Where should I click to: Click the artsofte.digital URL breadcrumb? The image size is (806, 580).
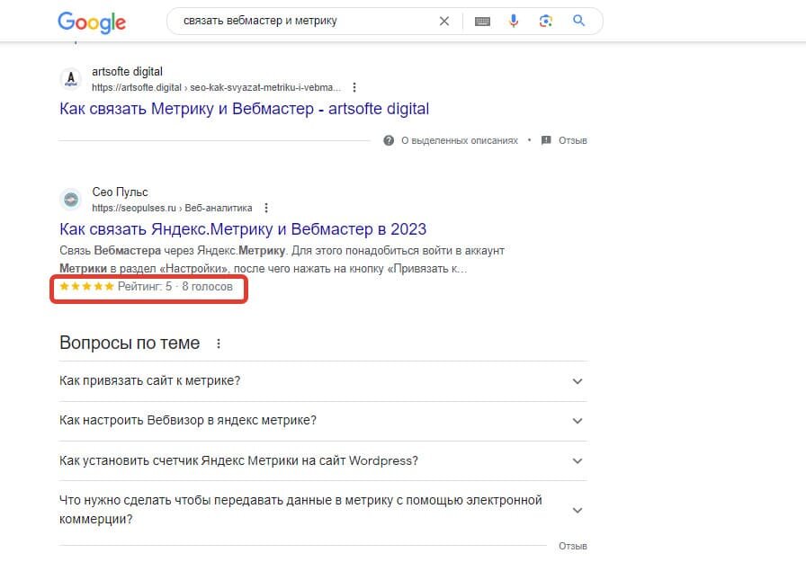pos(216,87)
